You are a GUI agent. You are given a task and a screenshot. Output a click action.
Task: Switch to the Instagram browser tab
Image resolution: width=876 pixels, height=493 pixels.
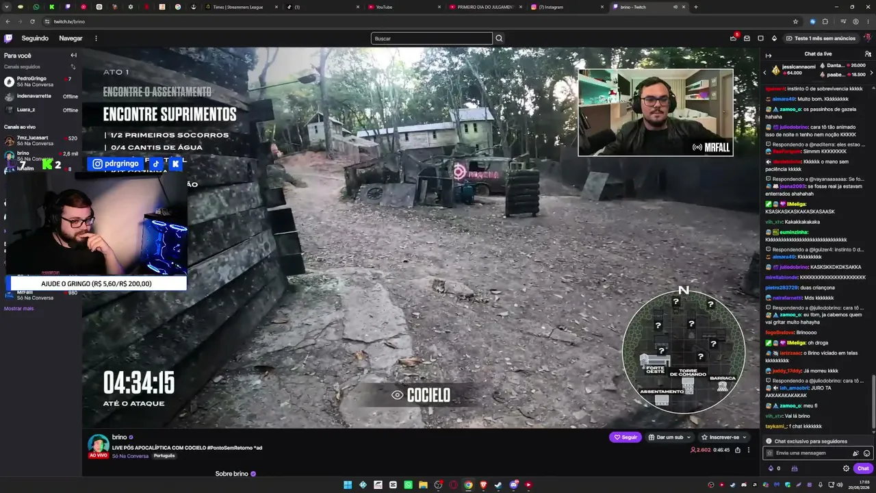pyautogui.click(x=567, y=7)
